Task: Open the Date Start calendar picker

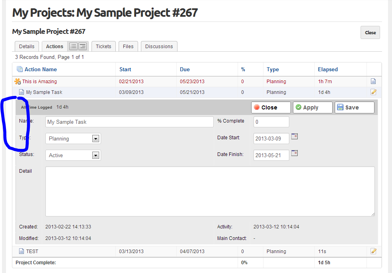Action: [294, 136]
